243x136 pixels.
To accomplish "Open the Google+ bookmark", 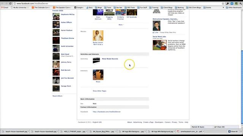I will (79, 8).
